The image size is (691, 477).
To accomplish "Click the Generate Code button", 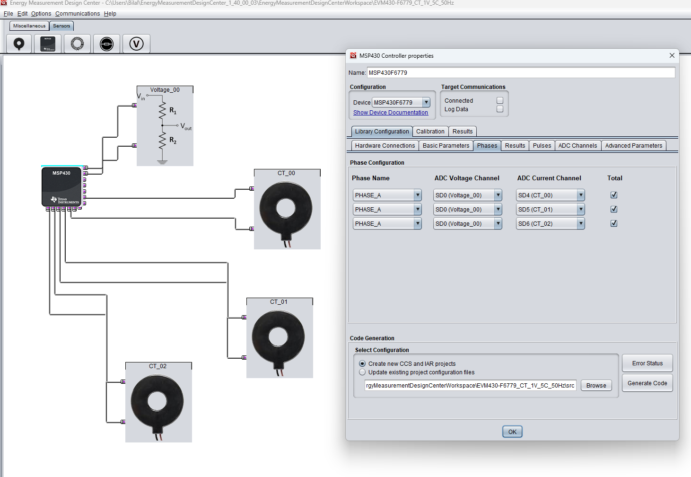I will pos(647,383).
